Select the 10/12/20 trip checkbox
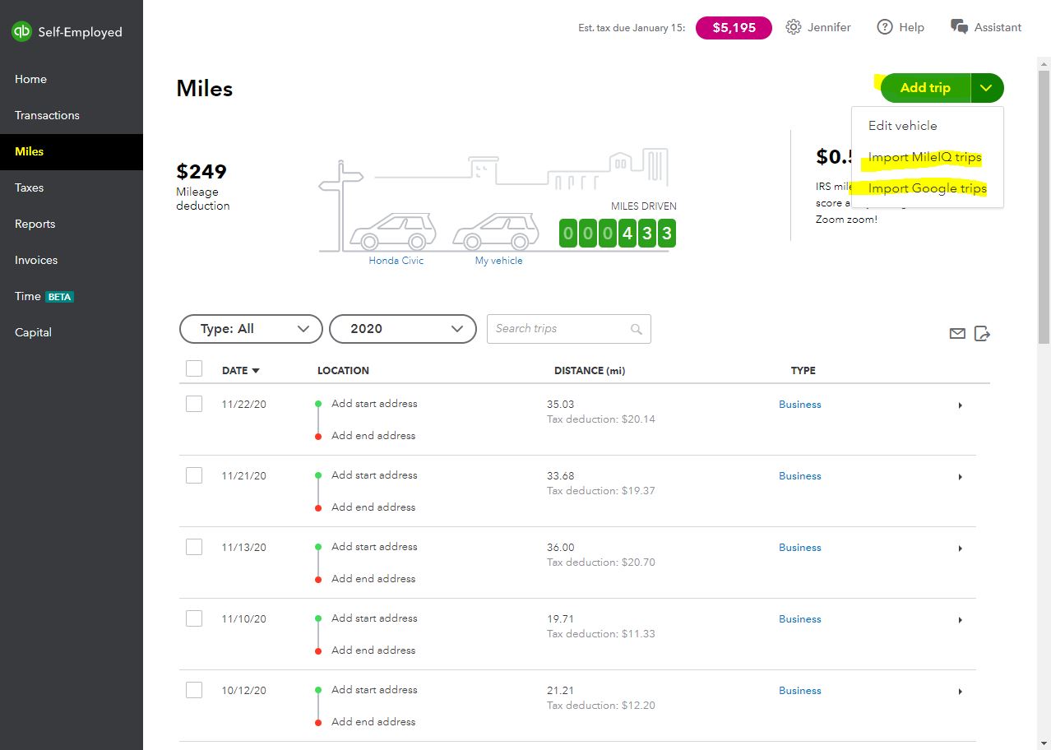 click(194, 690)
